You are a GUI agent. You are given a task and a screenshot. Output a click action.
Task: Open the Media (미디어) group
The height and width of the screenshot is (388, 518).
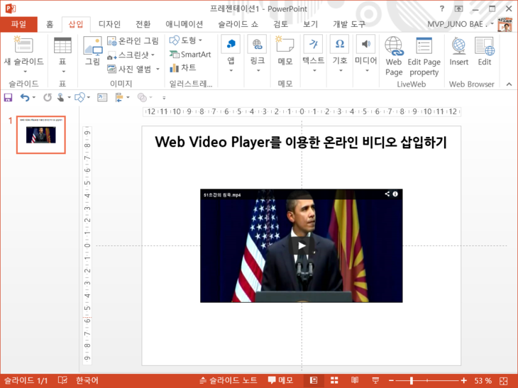[x=365, y=44]
